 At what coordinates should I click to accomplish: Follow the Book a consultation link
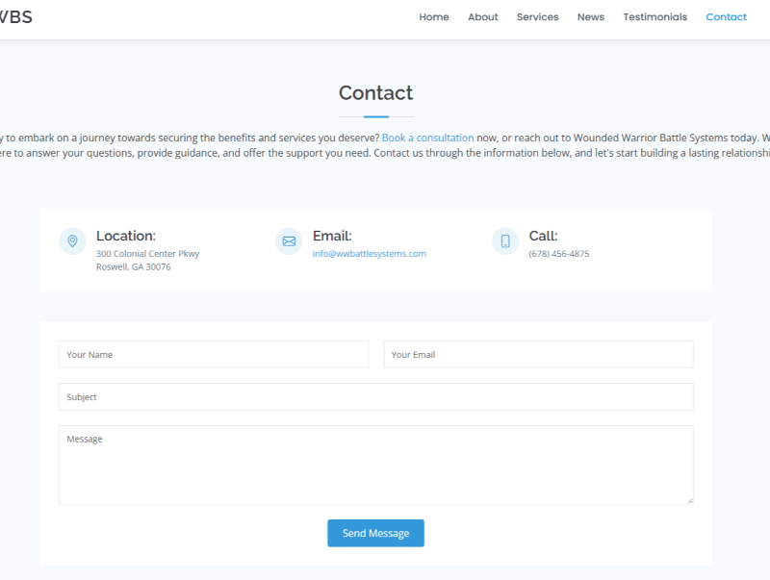427,138
